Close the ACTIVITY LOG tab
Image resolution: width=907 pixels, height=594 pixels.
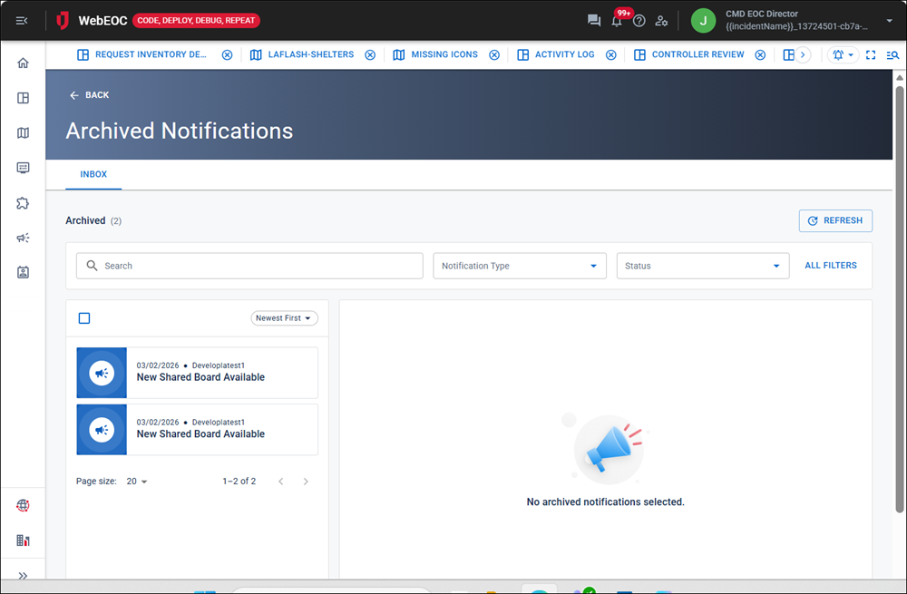(610, 55)
